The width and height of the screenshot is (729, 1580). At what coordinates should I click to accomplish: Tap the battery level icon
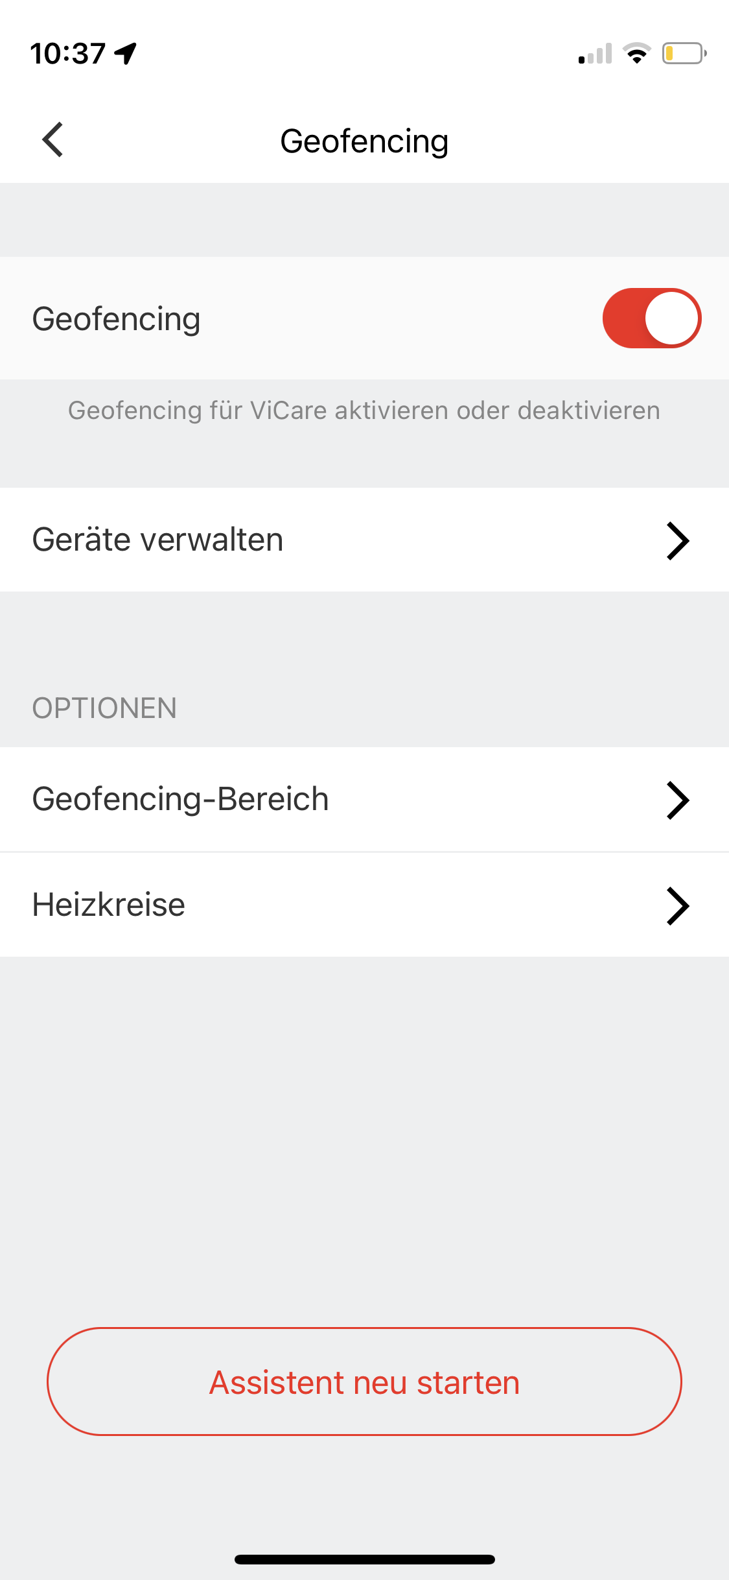(x=684, y=53)
